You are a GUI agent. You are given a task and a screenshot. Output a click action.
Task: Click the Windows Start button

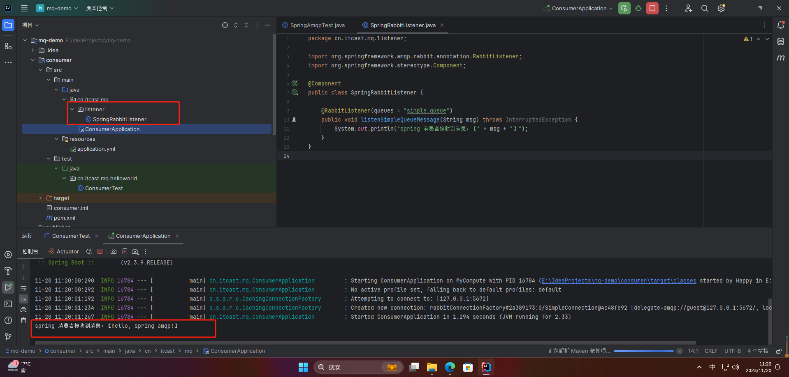(x=303, y=367)
